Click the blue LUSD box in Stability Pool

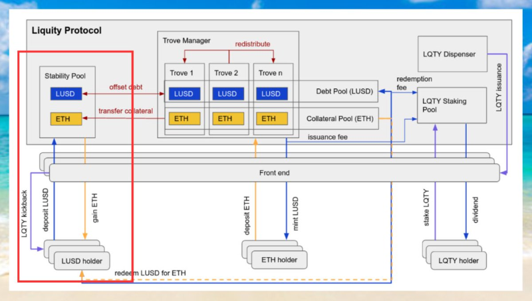(66, 94)
